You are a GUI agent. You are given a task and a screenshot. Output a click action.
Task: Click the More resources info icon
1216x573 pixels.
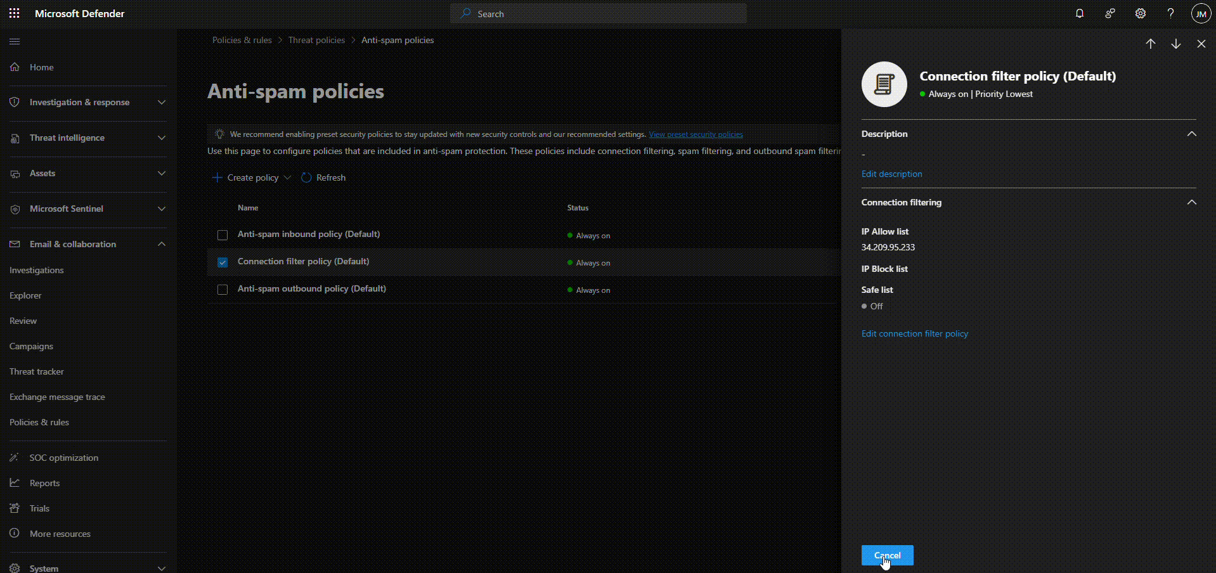click(x=15, y=533)
